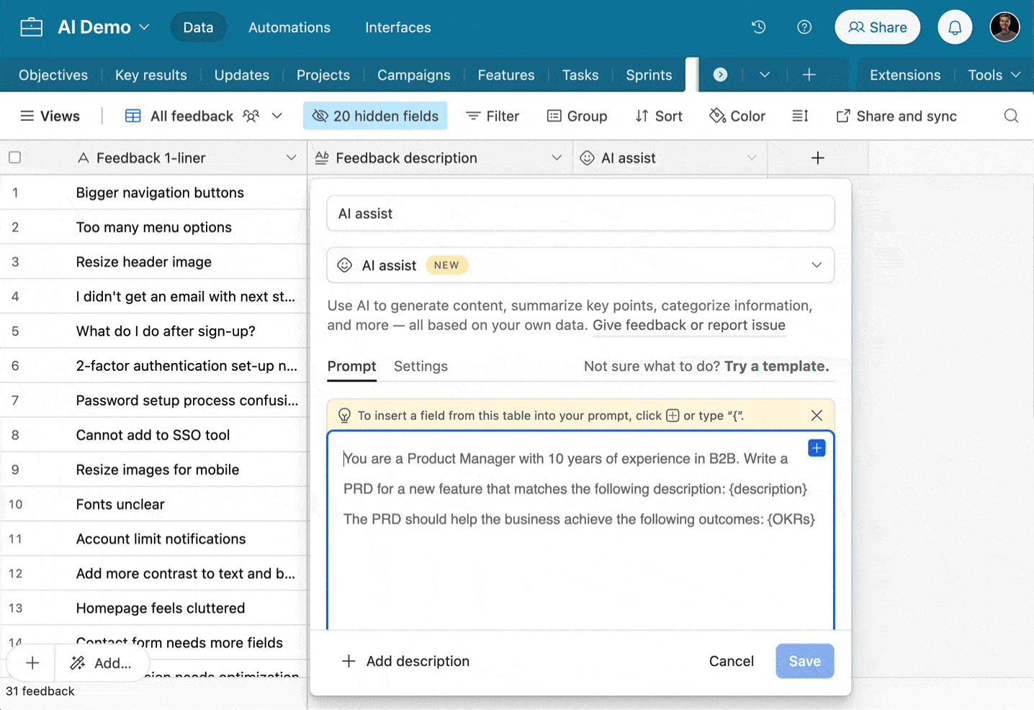Image resolution: width=1034 pixels, height=710 pixels.
Task: Select Tasks table tab
Action: click(580, 75)
